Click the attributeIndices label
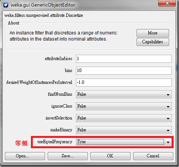 click(58, 59)
